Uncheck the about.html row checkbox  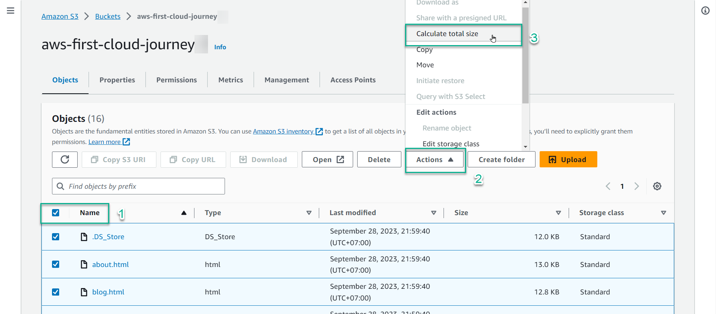click(x=56, y=264)
